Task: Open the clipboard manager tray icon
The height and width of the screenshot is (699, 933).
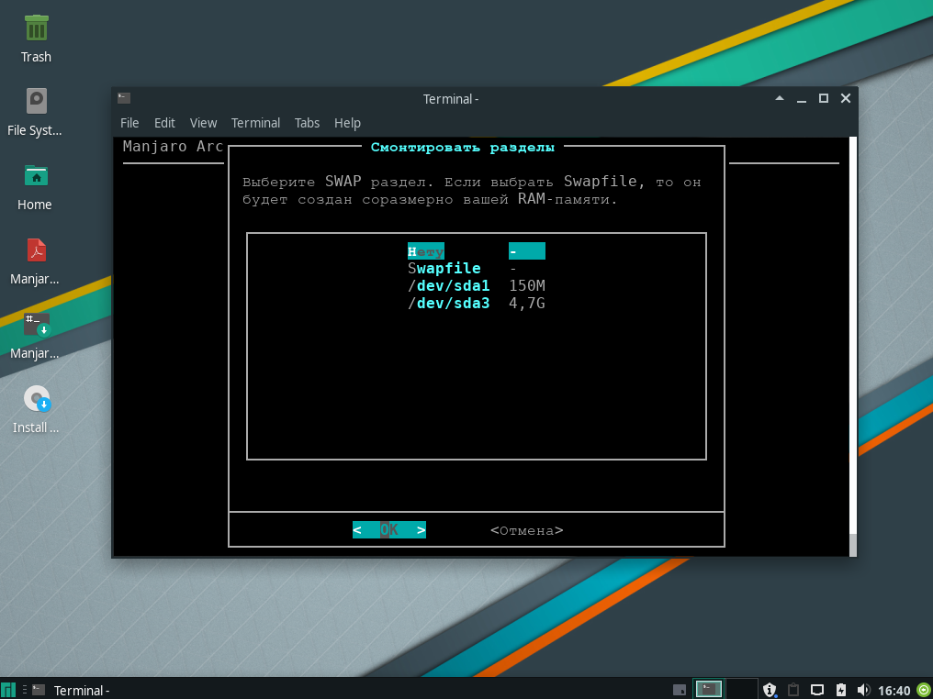Action: (793, 690)
